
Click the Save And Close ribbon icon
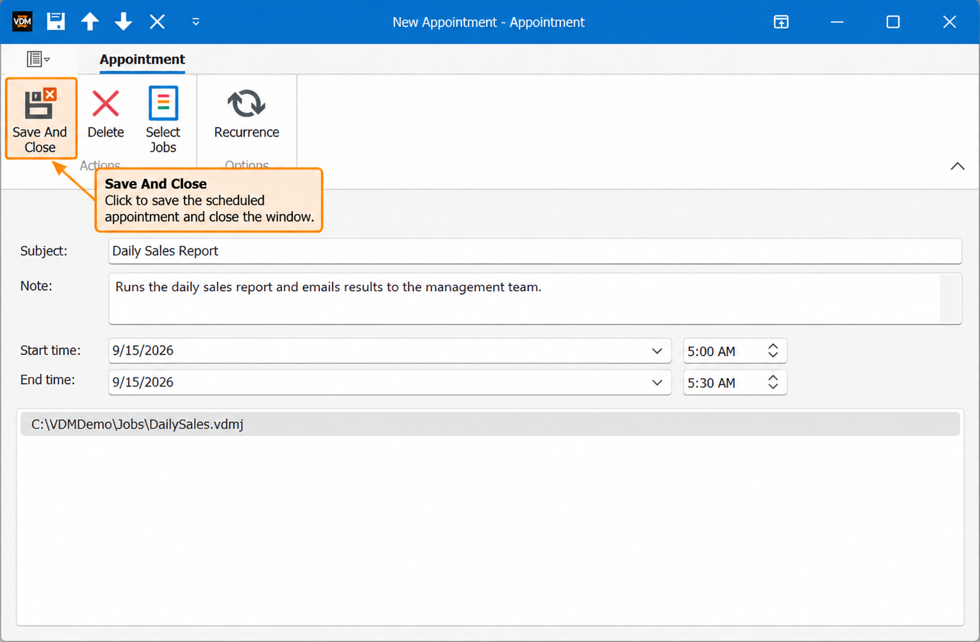tap(40, 118)
